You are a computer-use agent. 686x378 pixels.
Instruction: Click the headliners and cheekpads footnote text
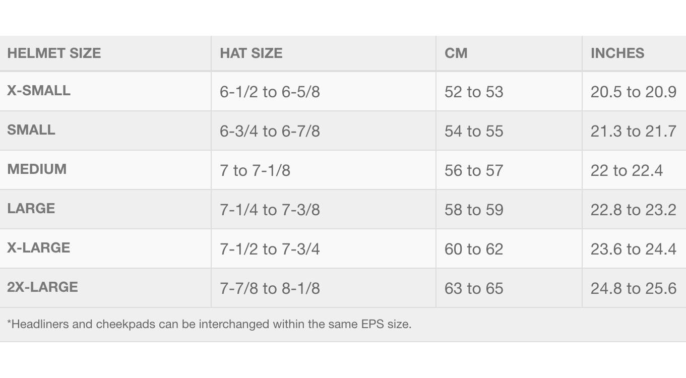209,324
